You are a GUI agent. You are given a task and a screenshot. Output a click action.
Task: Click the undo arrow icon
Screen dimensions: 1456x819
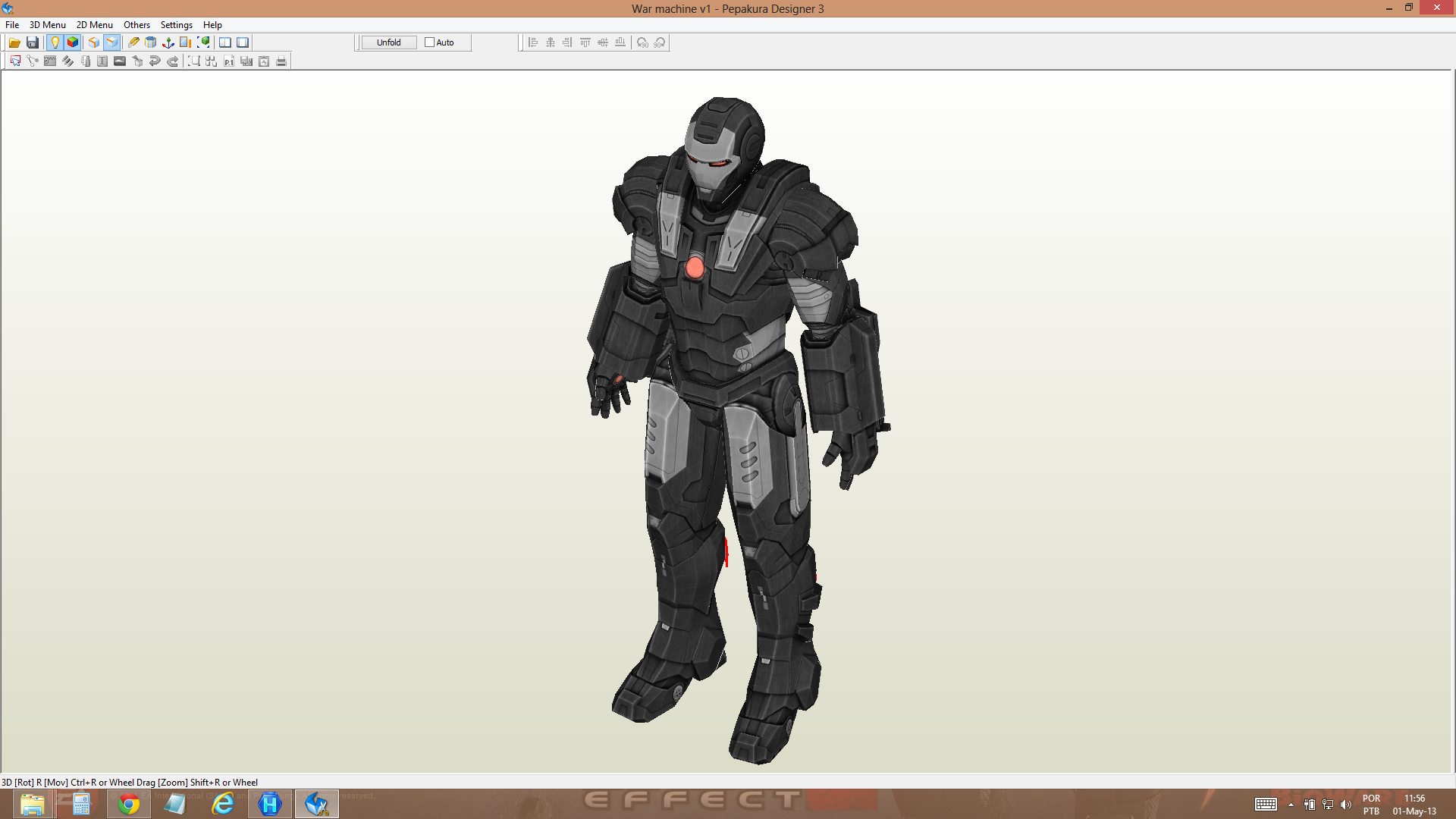tap(155, 61)
